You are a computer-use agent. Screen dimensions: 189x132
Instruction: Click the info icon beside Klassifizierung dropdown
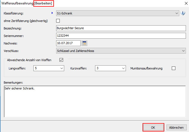pos(183,13)
